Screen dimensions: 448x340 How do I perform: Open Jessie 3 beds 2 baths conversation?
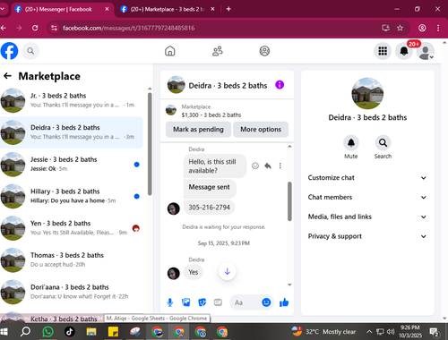click(72, 165)
